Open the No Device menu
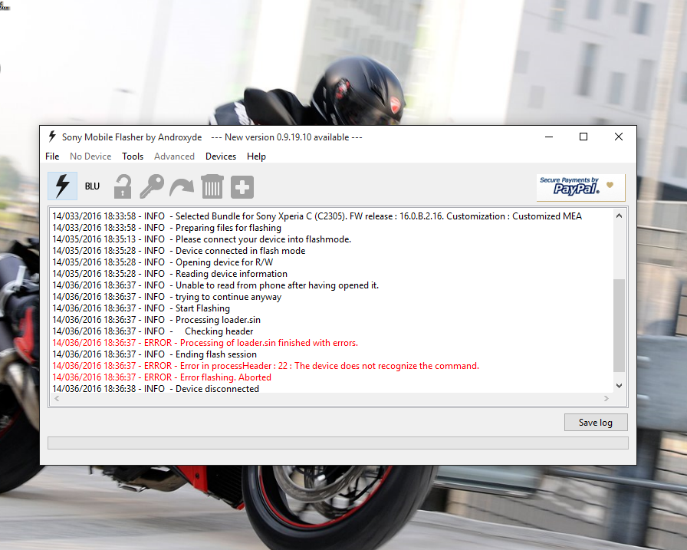 90,156
